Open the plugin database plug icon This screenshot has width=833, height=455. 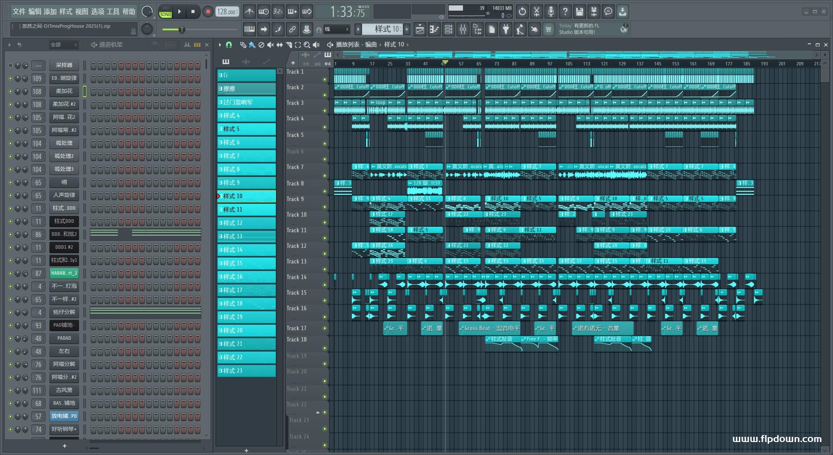pos(506,29)
